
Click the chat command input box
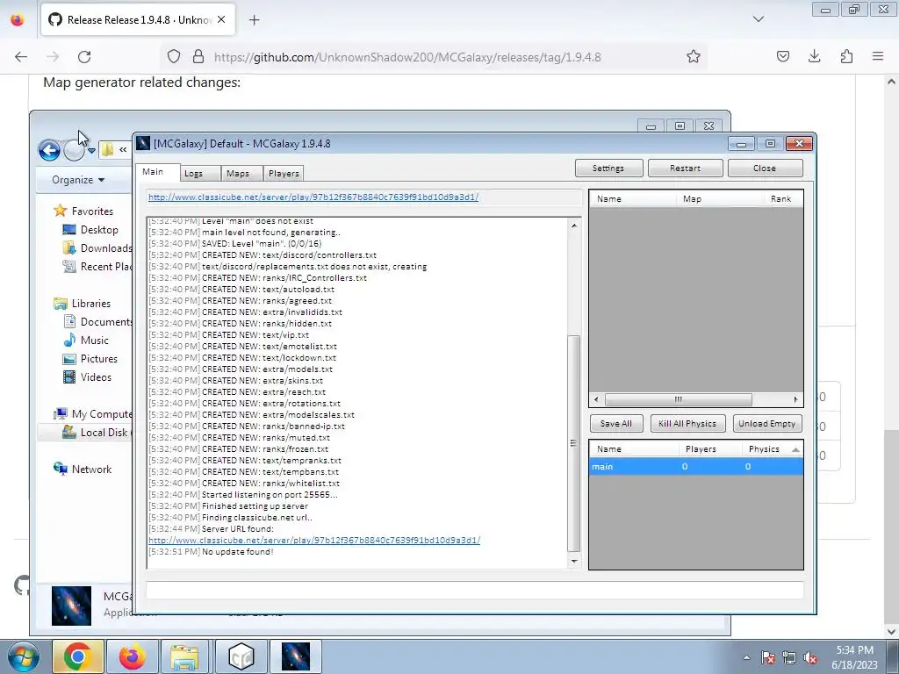(x=475, y=590)
